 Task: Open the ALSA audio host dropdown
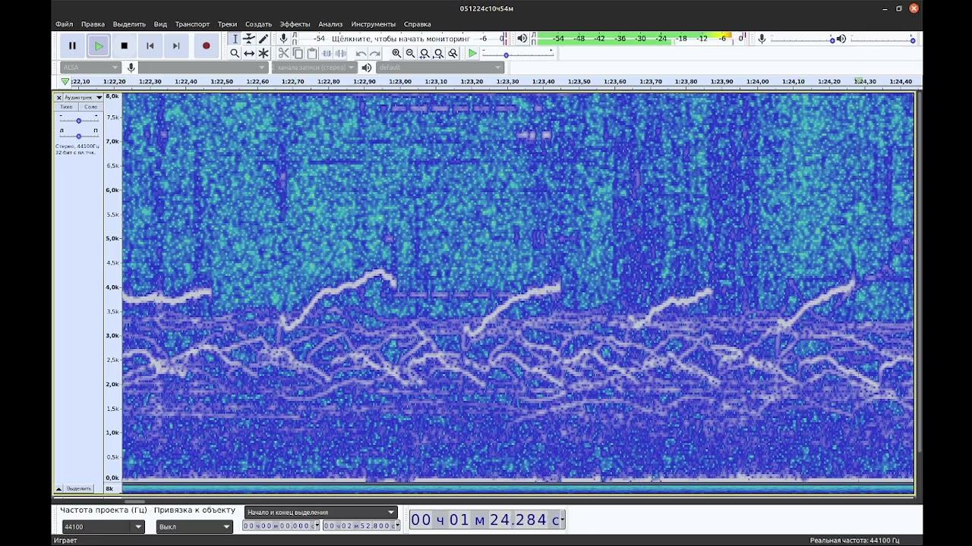pyautogui.click(x=90, y=67)
